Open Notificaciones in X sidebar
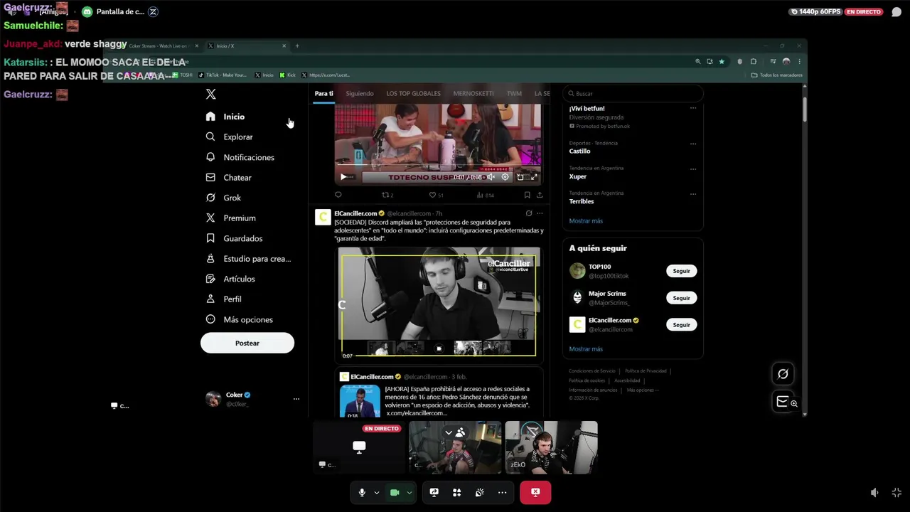910x512 pixels. coord(240,157)
